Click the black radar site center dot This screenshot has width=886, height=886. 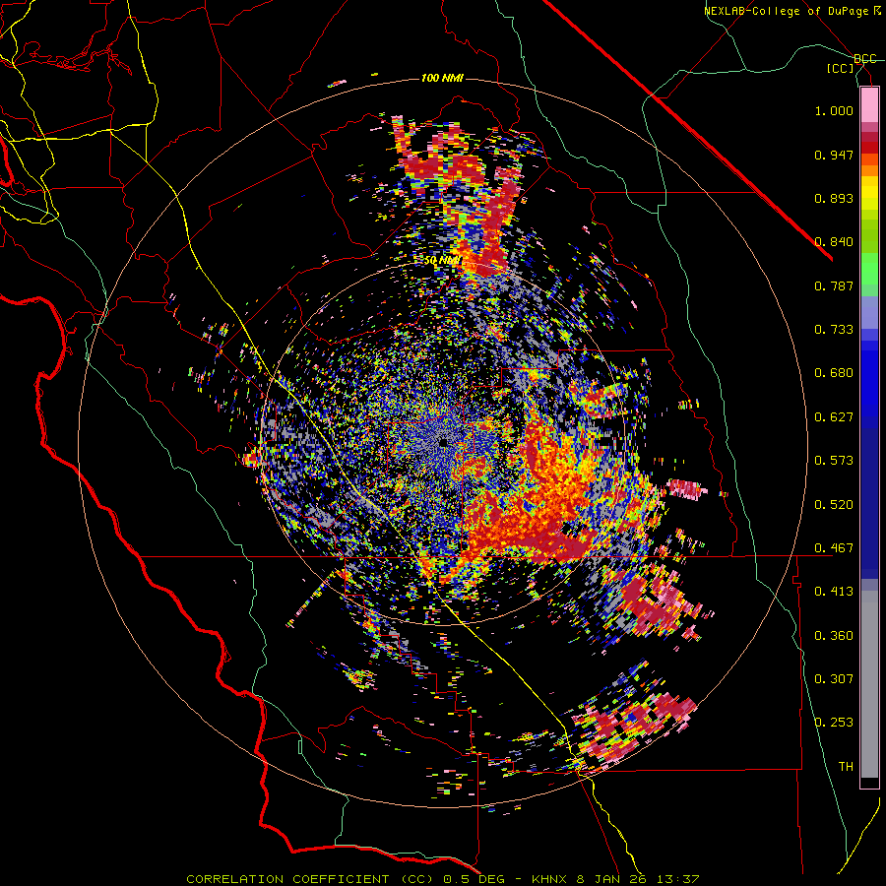click(443, 442)
